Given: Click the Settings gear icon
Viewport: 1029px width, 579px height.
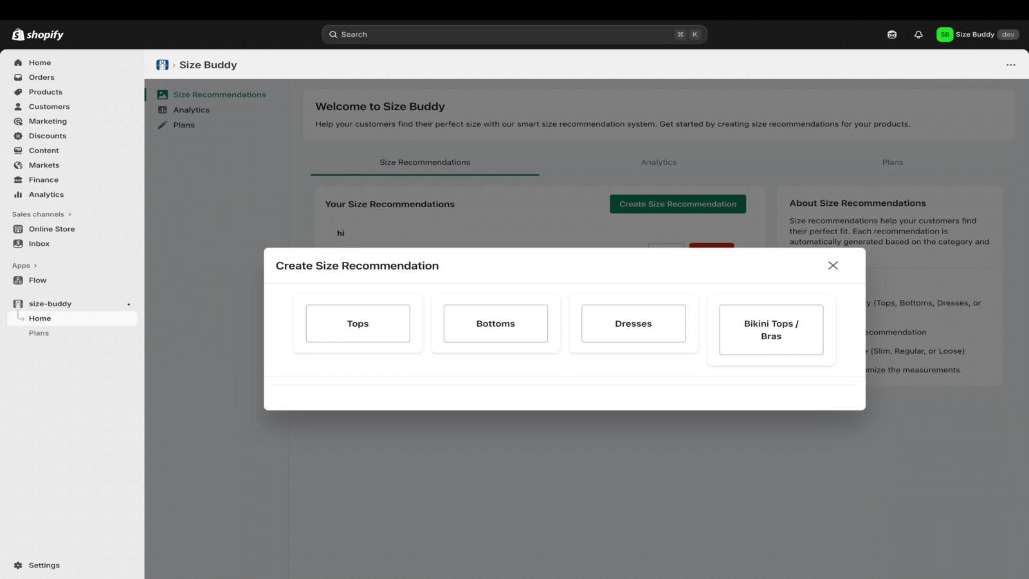Looking at the screenshot, I should (x=18, y=565).
